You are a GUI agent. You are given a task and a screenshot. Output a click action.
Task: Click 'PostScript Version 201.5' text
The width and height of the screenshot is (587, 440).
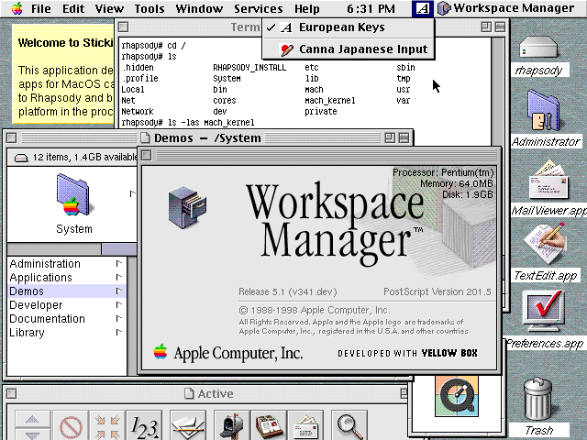(437, 291)
